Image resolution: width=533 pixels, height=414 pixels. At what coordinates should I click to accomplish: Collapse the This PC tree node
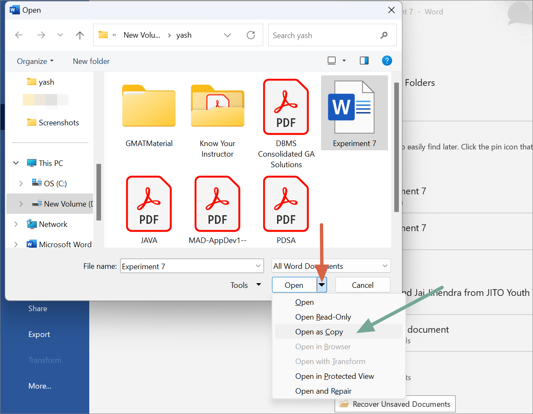click(16, 163)
